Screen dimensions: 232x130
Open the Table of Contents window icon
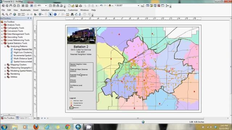(148, 6)
